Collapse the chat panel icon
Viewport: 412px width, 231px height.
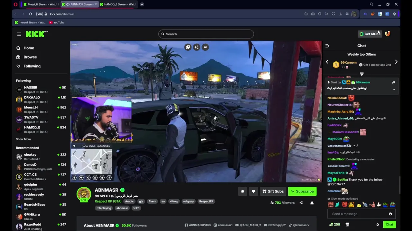327,46
